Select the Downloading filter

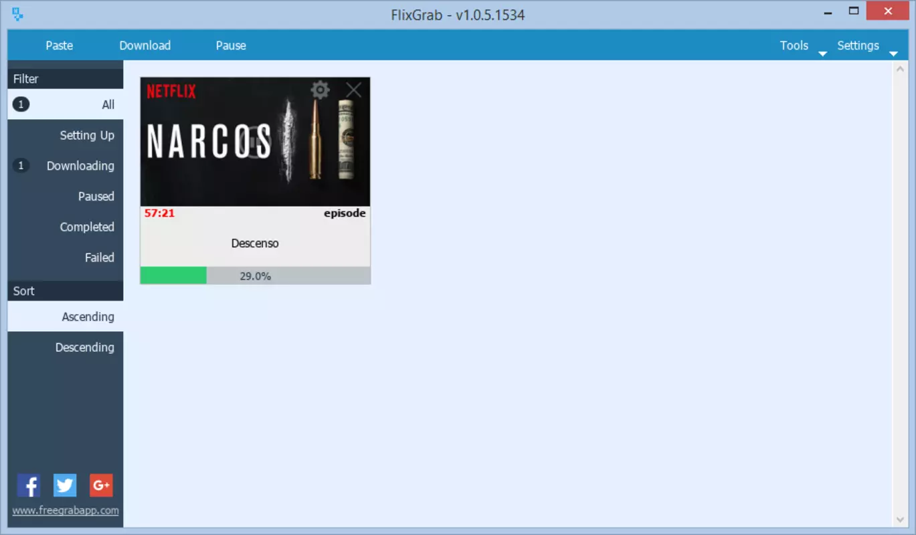[x=66, y=166]
